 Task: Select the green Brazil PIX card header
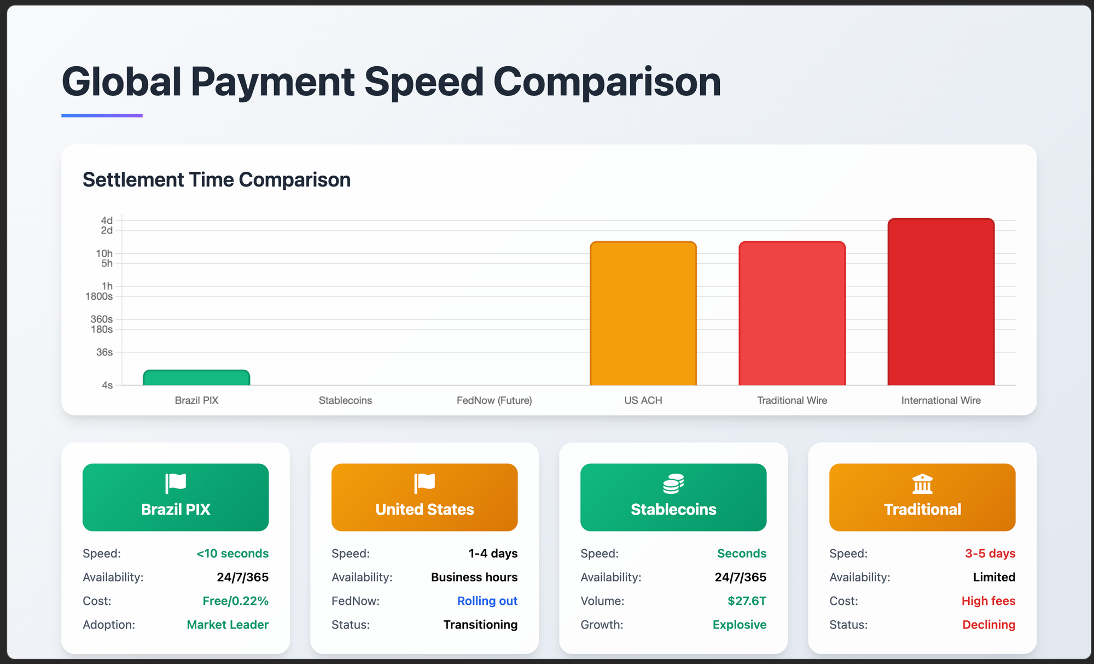point(176,497)
